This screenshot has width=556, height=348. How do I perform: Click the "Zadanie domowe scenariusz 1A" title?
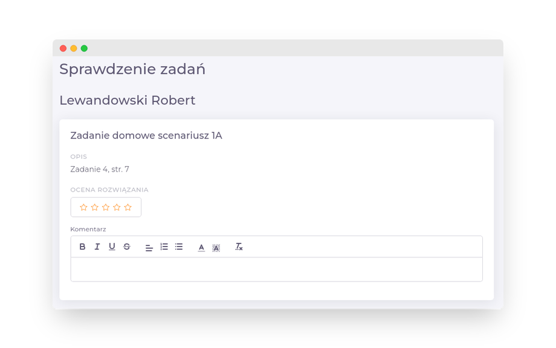pyautogui.click(x=146, y=135)
